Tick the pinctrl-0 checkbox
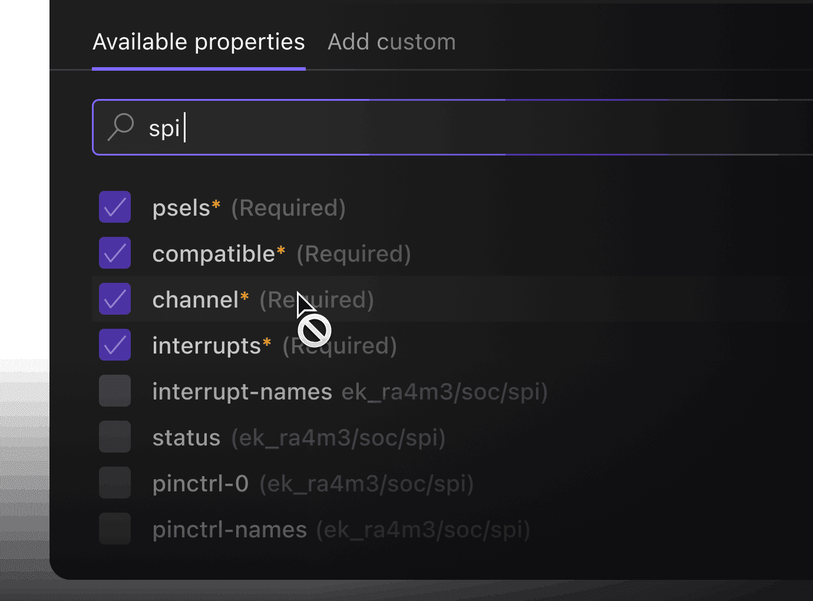Viewport: 813px width, 601px height. pyautogui.click(x=115, y=483)
